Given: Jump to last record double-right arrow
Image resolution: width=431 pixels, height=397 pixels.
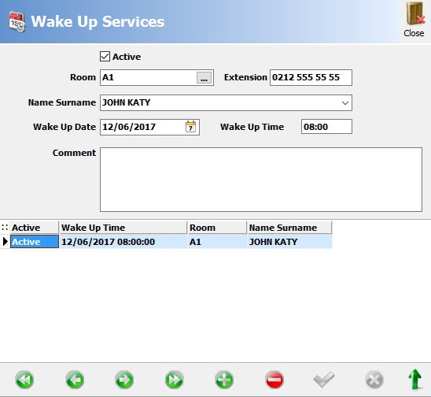Looking at the screenshot, I should click(x=175, y=380).
